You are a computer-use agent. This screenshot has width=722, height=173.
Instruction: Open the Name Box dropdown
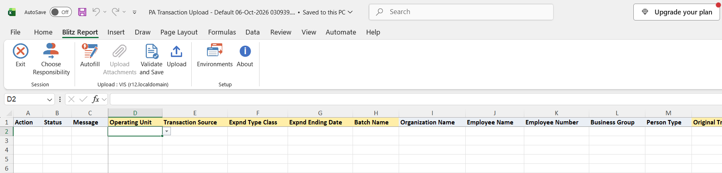tap(50, 100)
